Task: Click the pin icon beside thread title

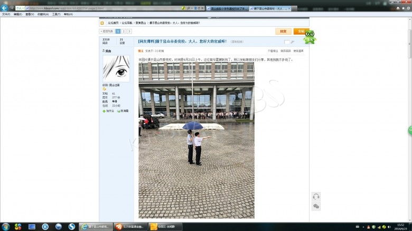Action: pyautogui.click(x=293, y=42)
